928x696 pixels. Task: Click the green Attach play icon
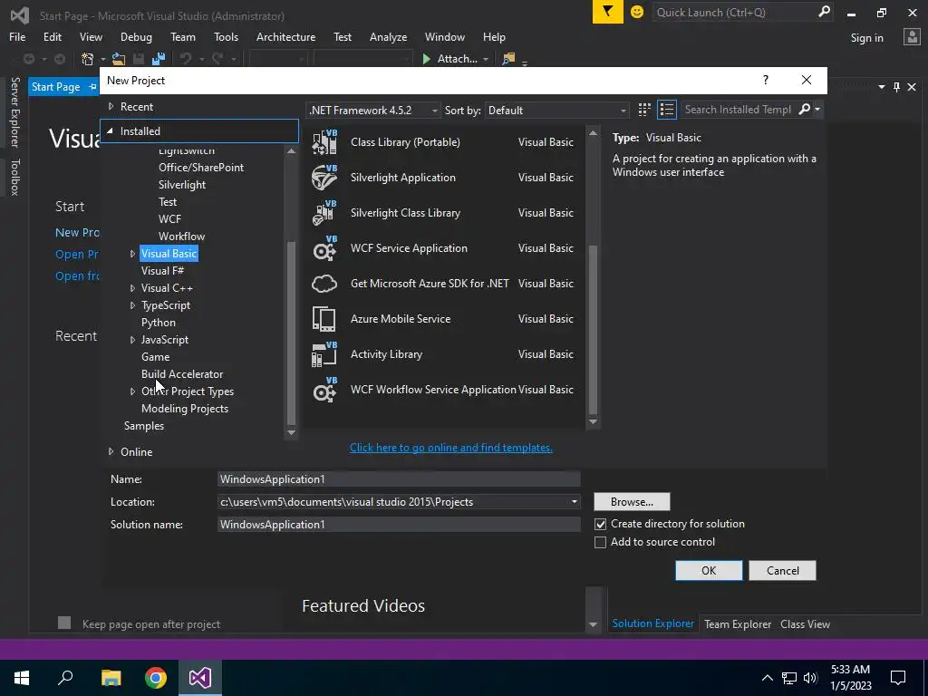[426, 59]
